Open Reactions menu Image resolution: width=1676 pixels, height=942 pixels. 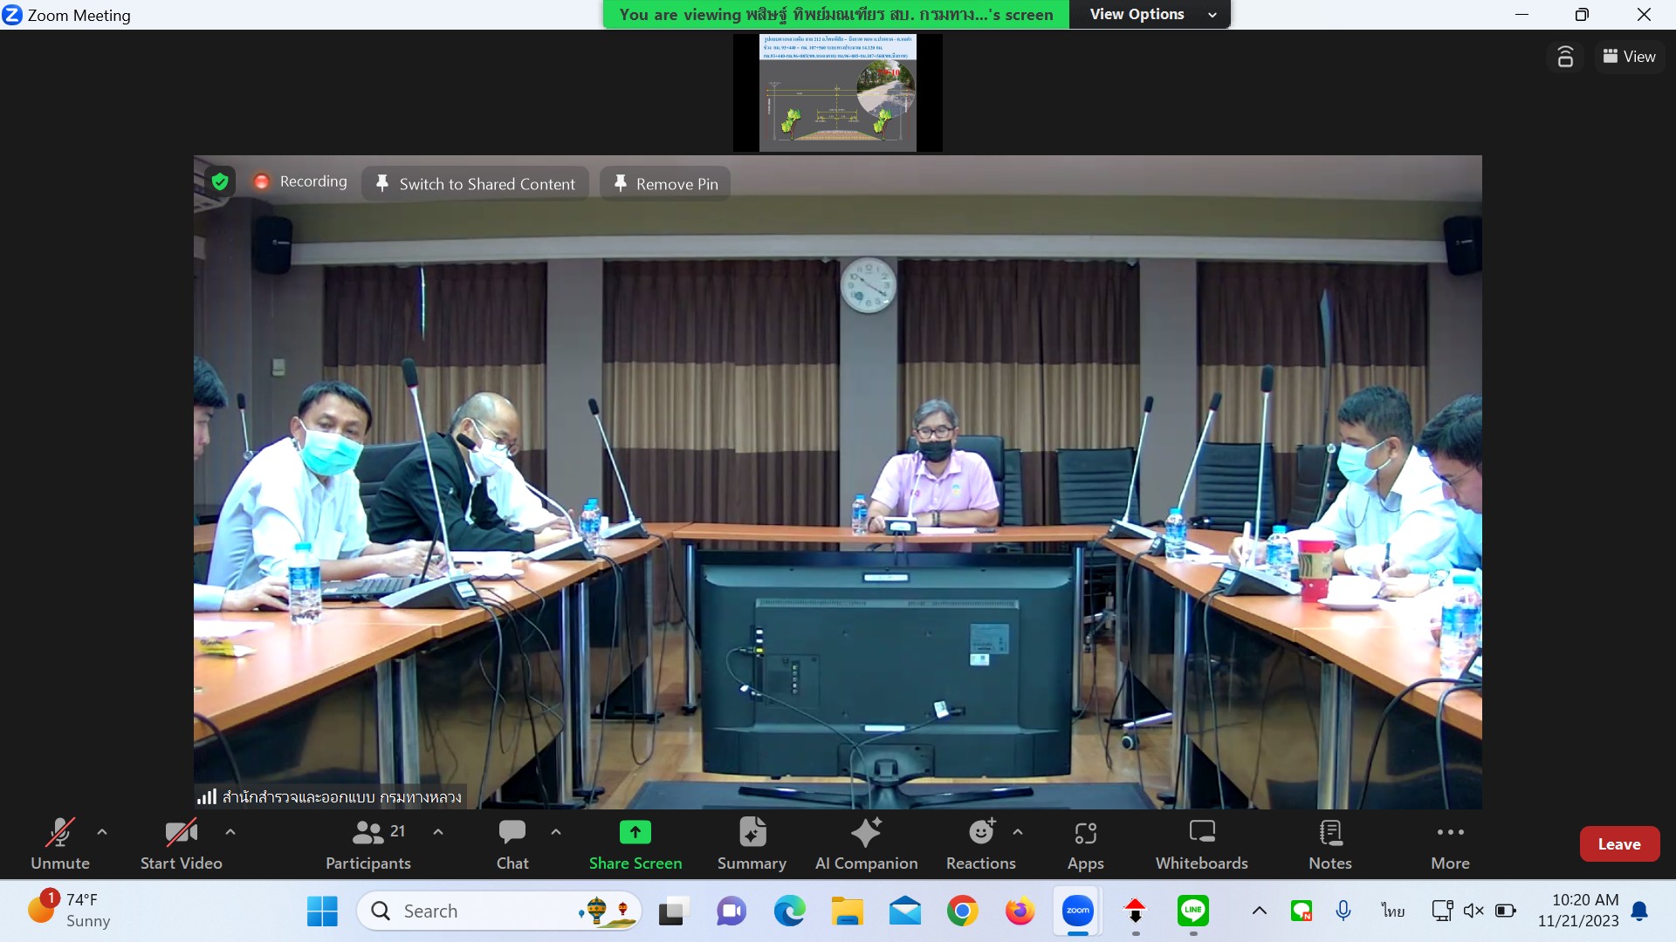980,843
